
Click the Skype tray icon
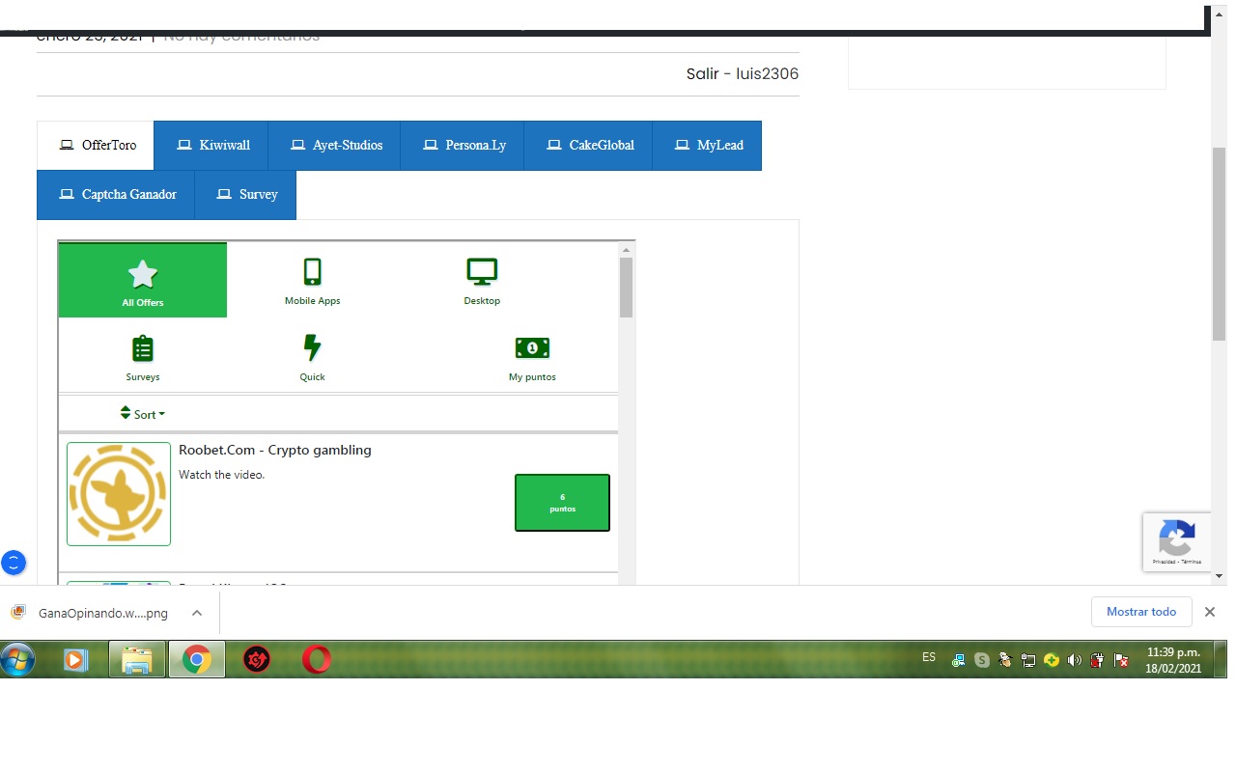point(982,661)
